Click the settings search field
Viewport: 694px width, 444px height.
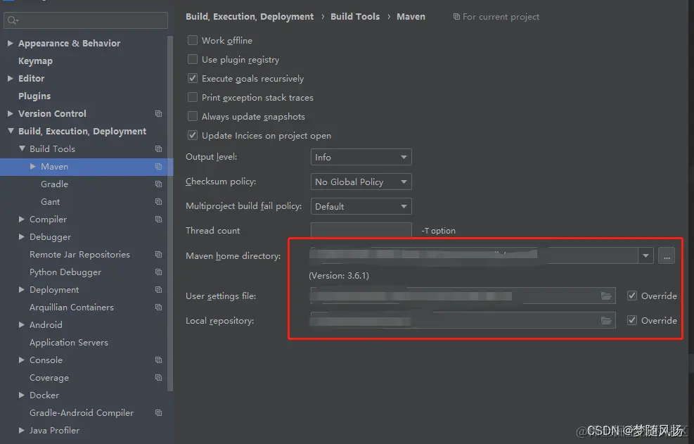tap(86, 20)
